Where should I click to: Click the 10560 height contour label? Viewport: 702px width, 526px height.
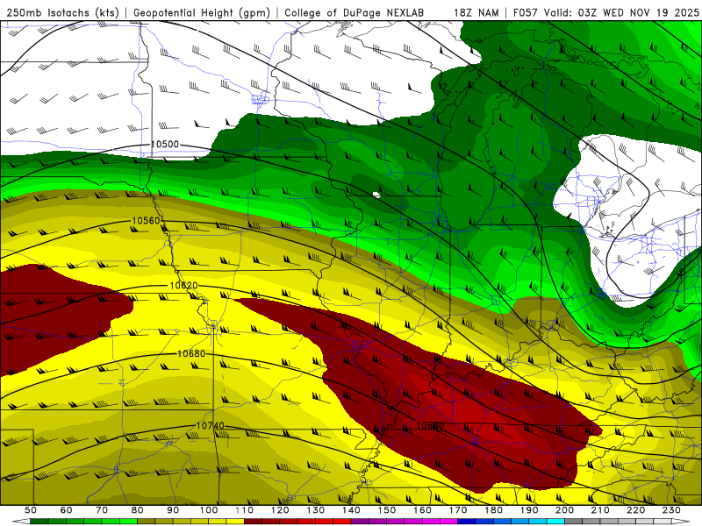(146, 221)
